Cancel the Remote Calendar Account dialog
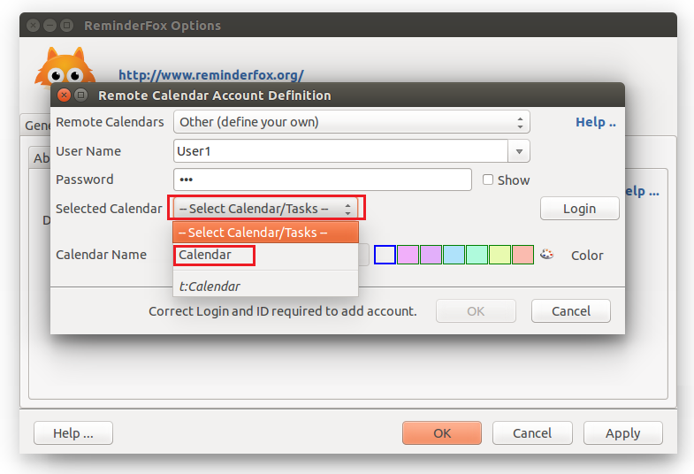 (571, 311)
